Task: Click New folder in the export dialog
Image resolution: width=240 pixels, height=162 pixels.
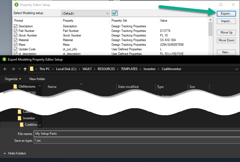Action: pyautogui.click(x=37, y=79)
